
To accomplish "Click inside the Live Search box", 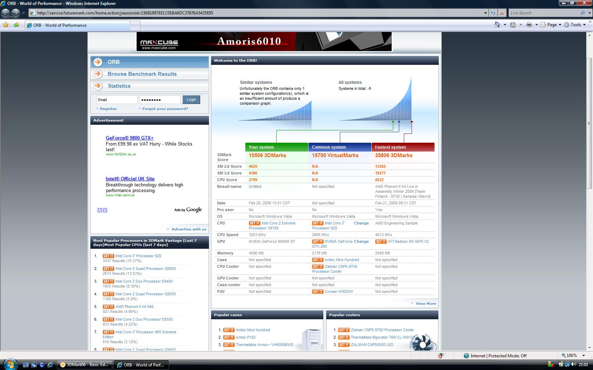I will pos(544,13).
